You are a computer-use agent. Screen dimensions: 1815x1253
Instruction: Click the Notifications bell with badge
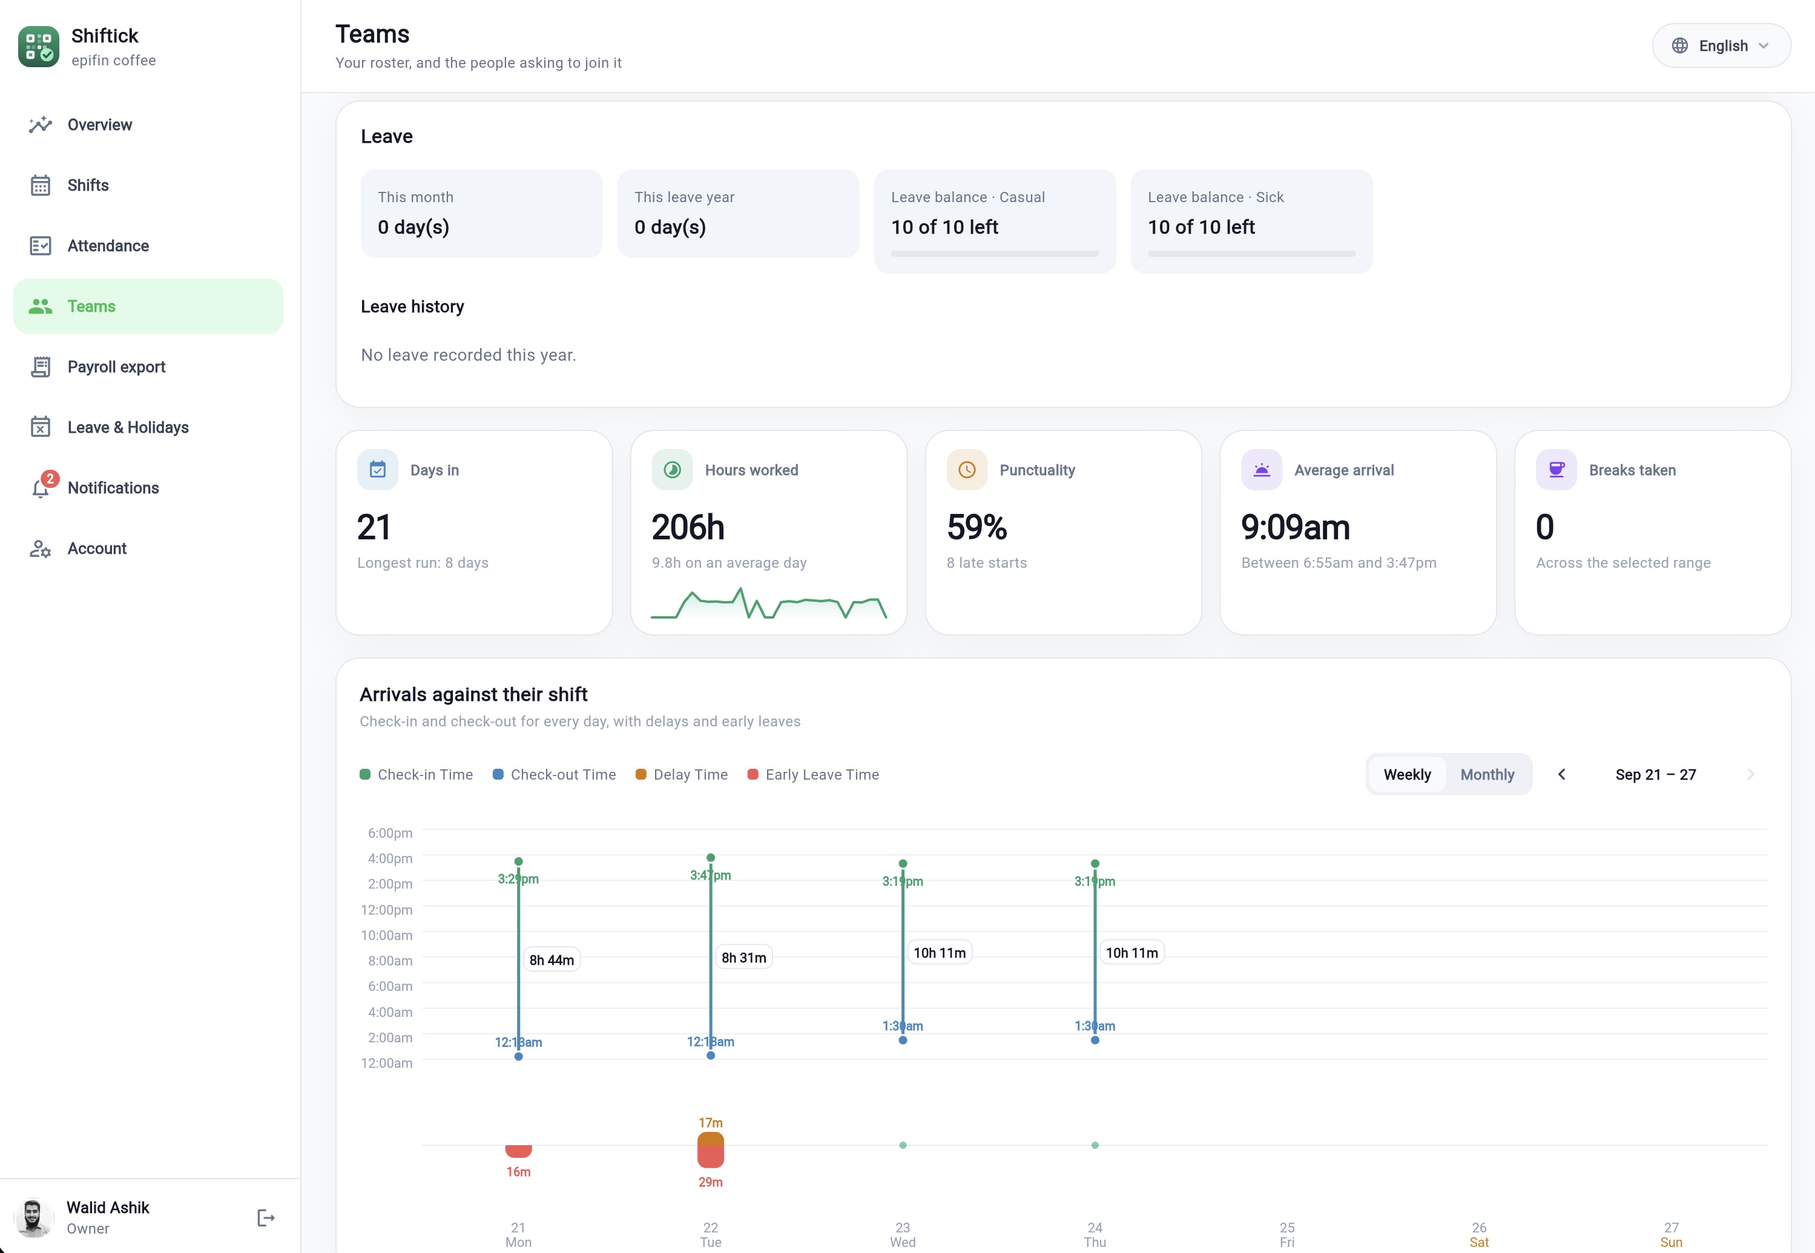click(43, 485)
